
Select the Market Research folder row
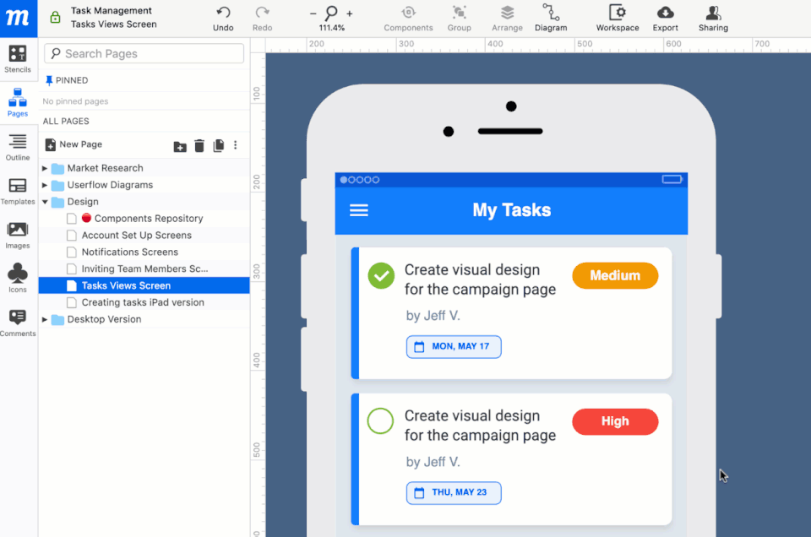144,168
